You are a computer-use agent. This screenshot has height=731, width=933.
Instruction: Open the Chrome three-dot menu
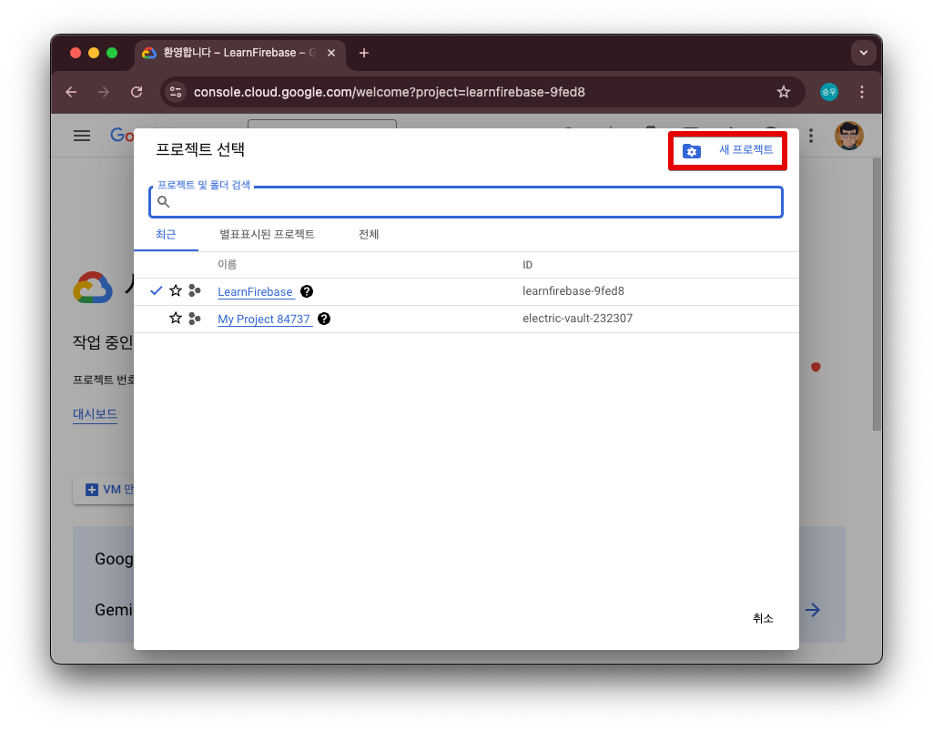(862, 92)
